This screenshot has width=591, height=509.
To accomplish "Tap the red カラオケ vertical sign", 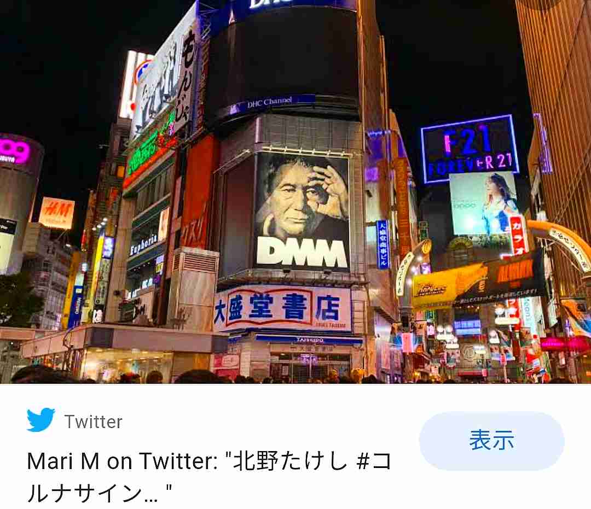I will click(x=518, y=236).
